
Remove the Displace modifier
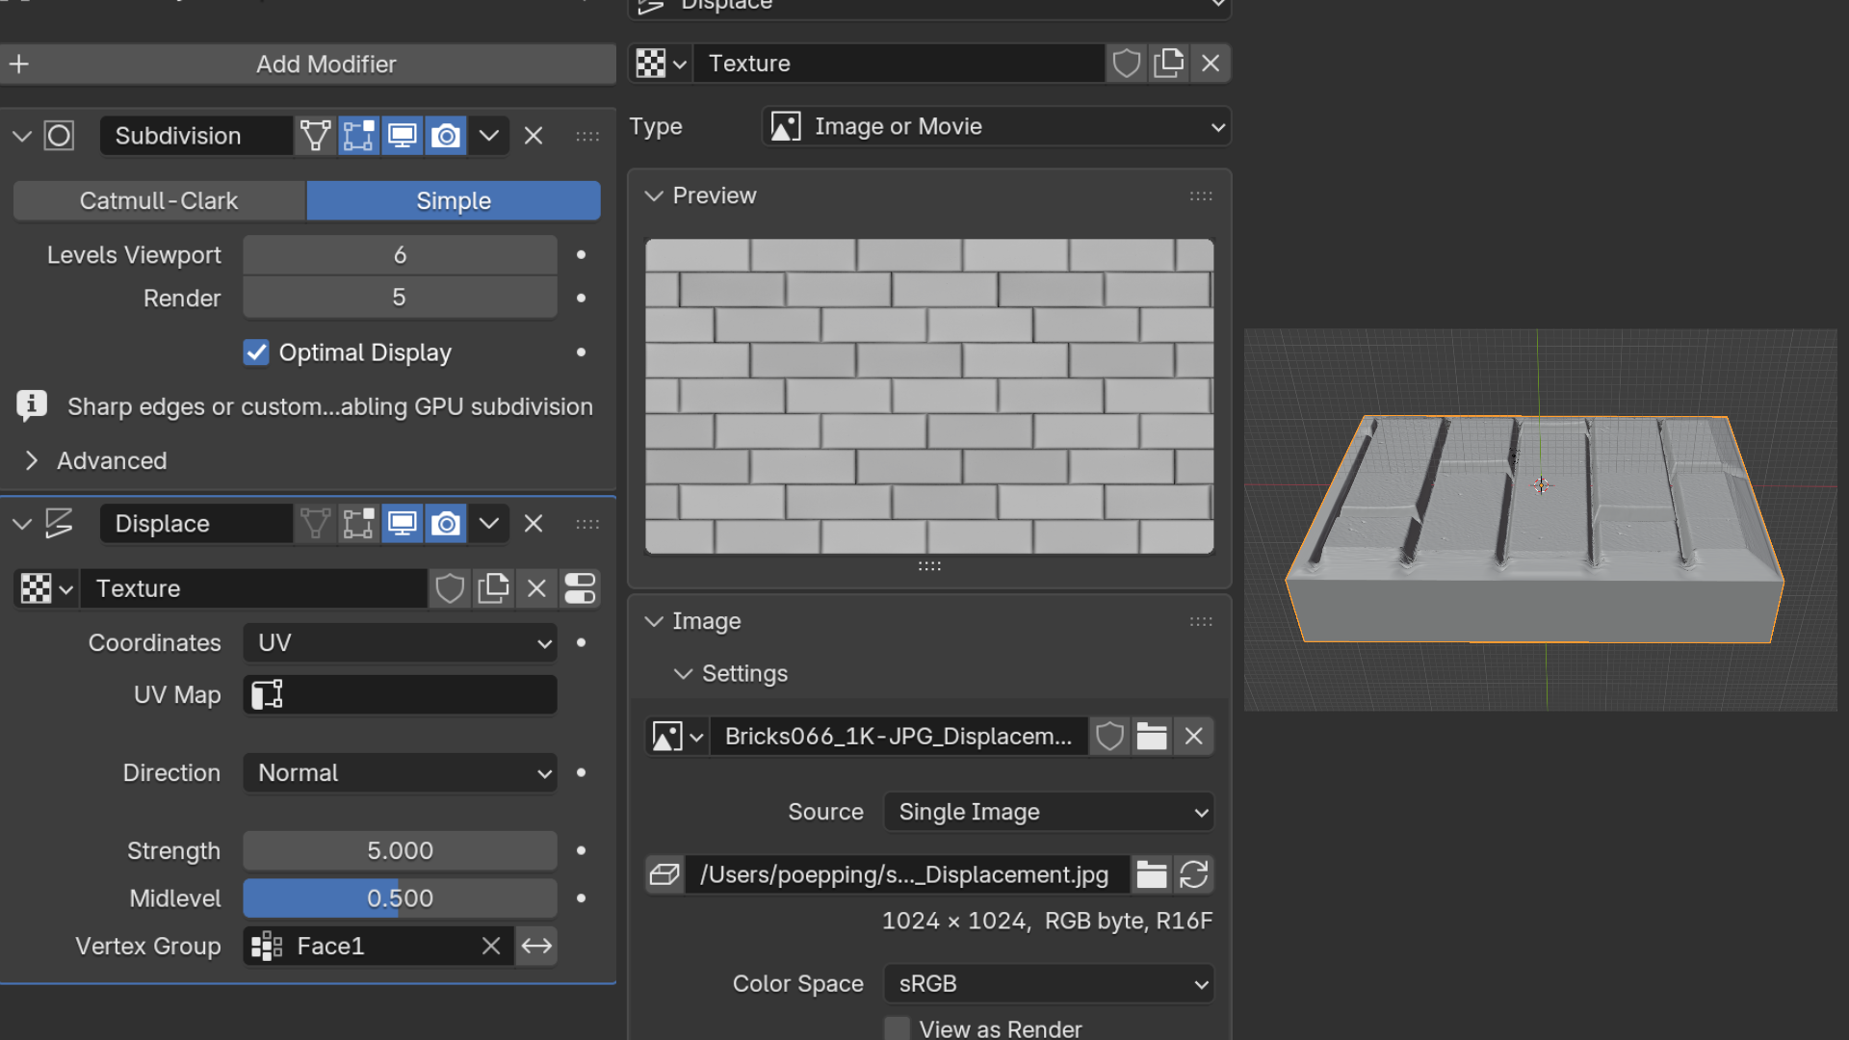tap(534, 524)
